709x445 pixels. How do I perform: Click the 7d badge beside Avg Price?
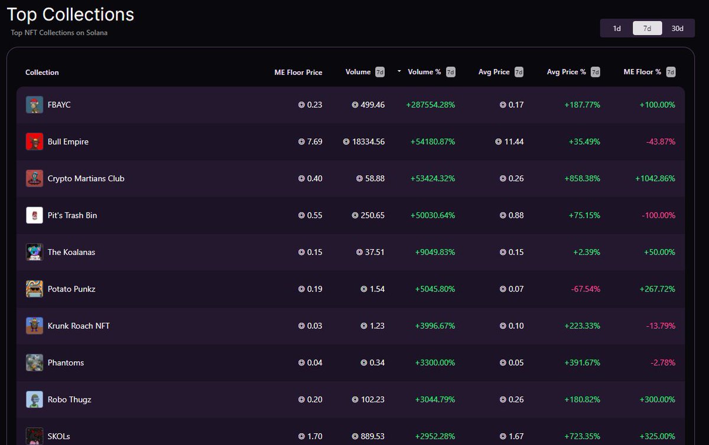pos(519,72)
